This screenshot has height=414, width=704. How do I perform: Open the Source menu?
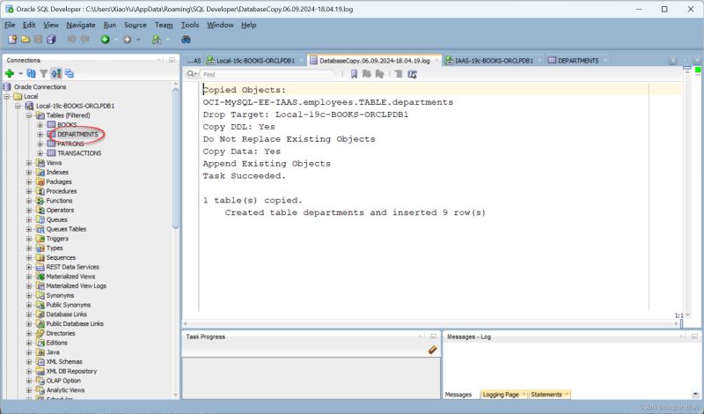136,25
